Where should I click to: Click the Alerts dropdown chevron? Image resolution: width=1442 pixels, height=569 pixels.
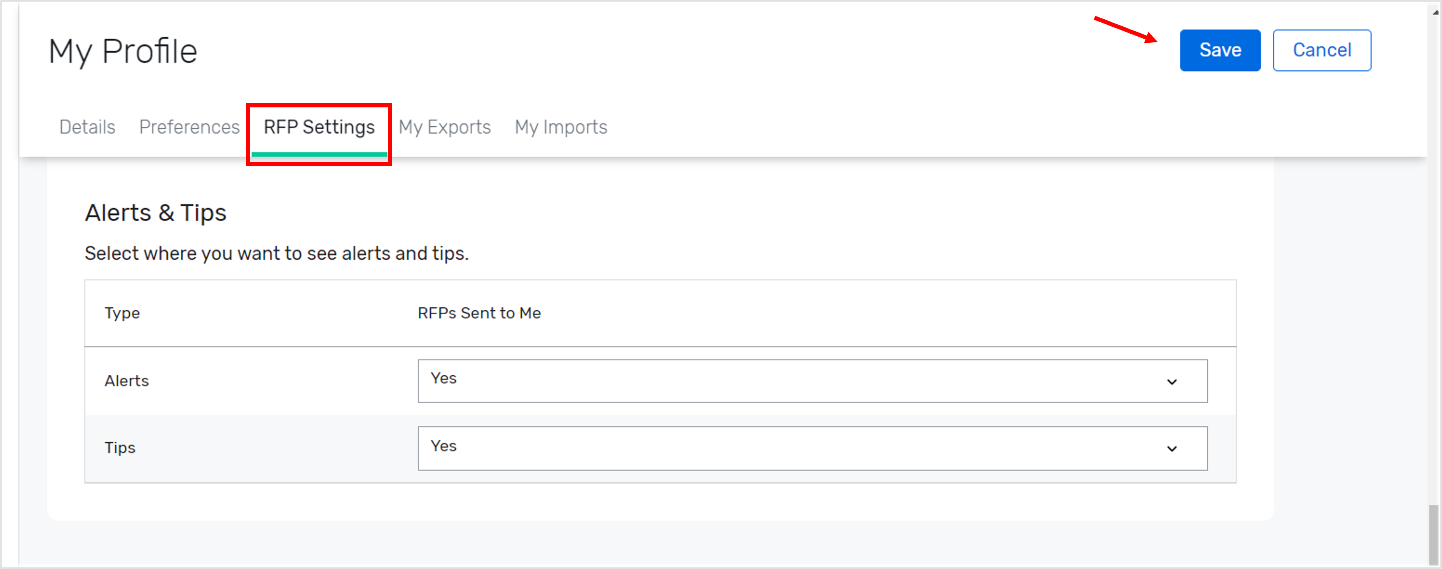[x=1171, y=382]
